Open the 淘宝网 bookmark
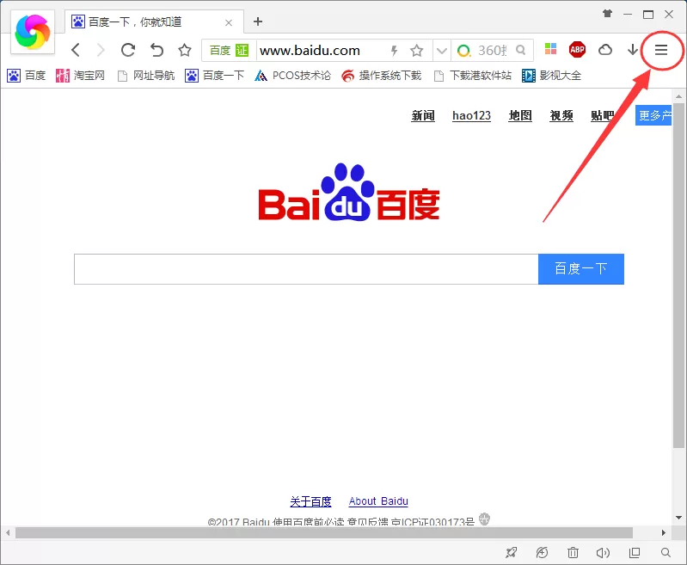This screenshot has height=565, width=687. (80, 76)
